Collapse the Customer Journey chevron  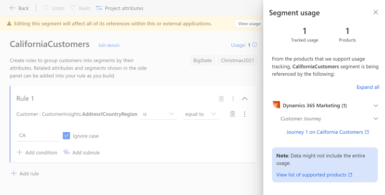click(376, 119)
